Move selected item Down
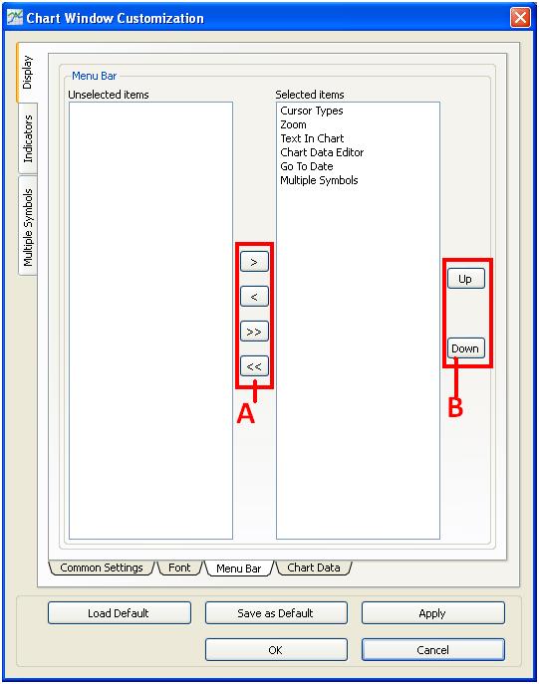This screenshot has height=684, width=539. click(x=465, y=348)
